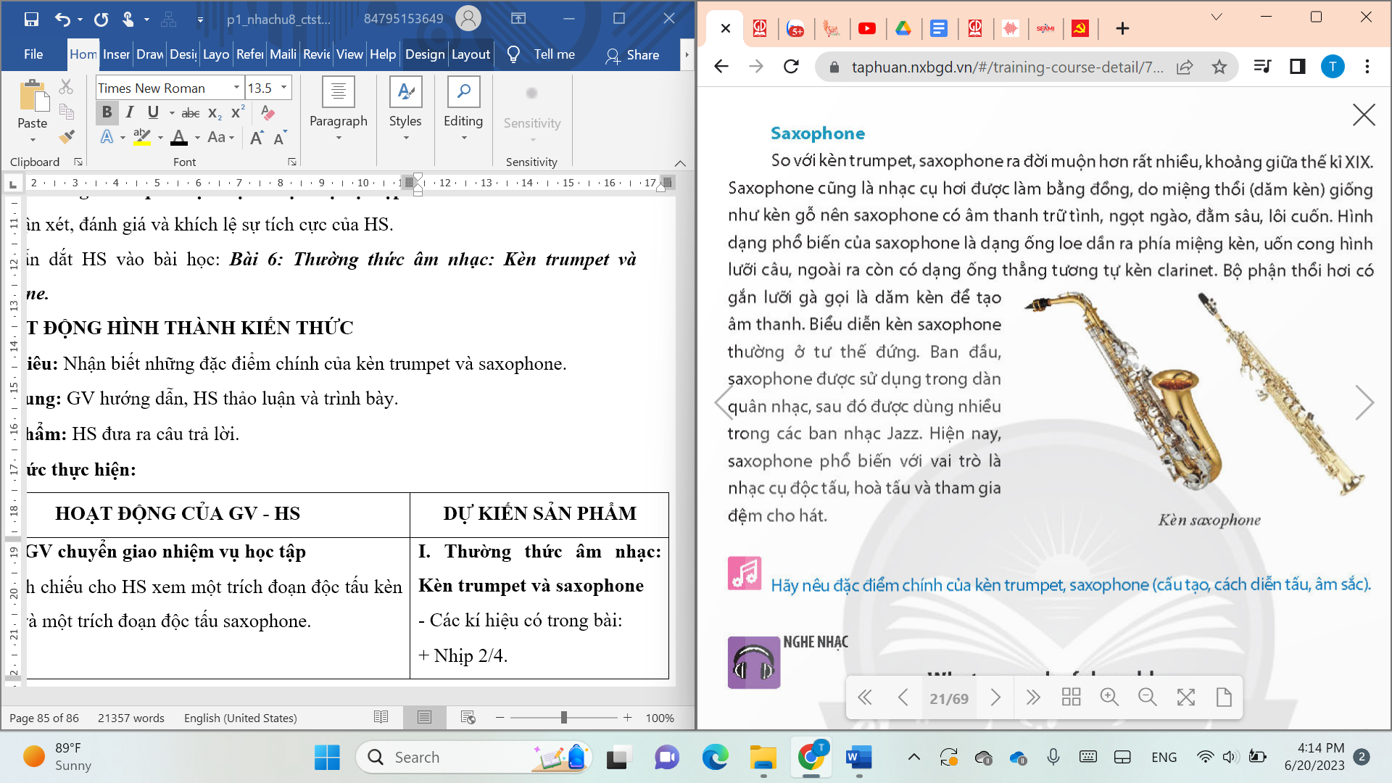Image resolution: width=1392 pixels, height=783 pixels.
Task: Open Chrome tab search chevron
Action: point(1217,17)
